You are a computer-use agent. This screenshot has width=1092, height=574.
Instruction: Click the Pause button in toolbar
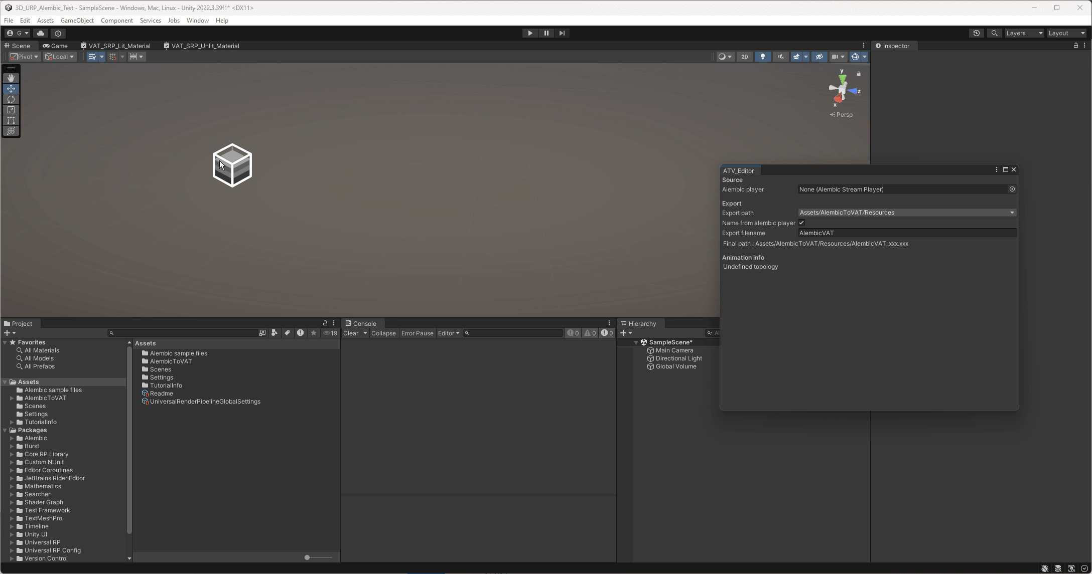(546, 33)
